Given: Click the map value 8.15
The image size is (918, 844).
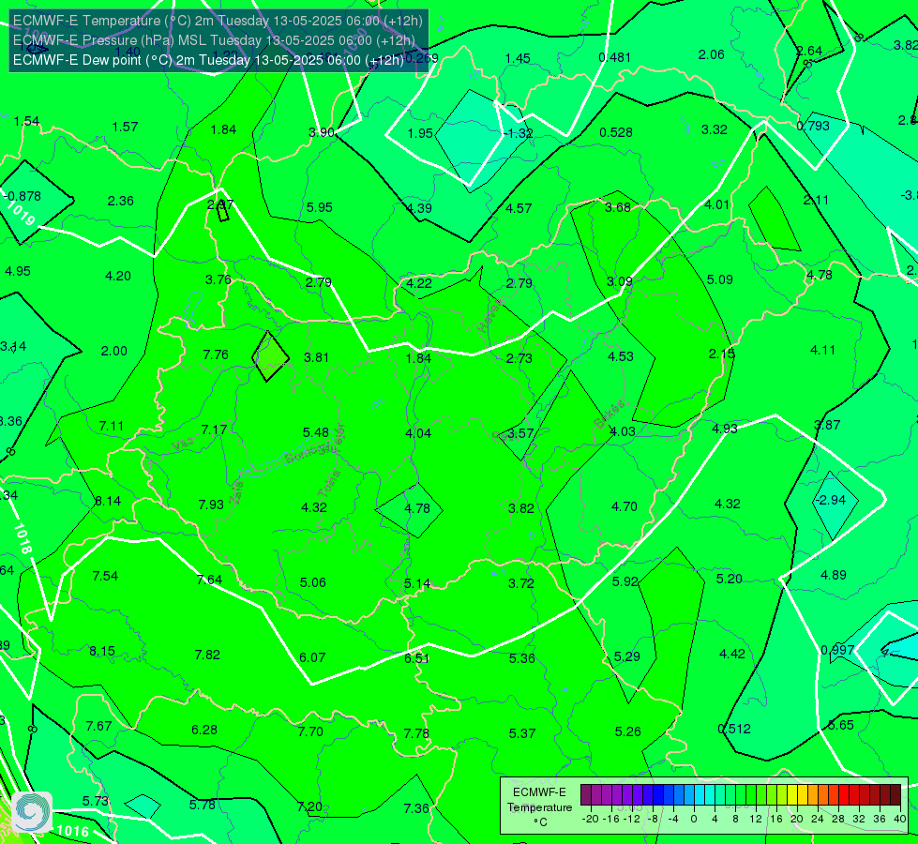Looking at the screenshot, I should (102, 652).
